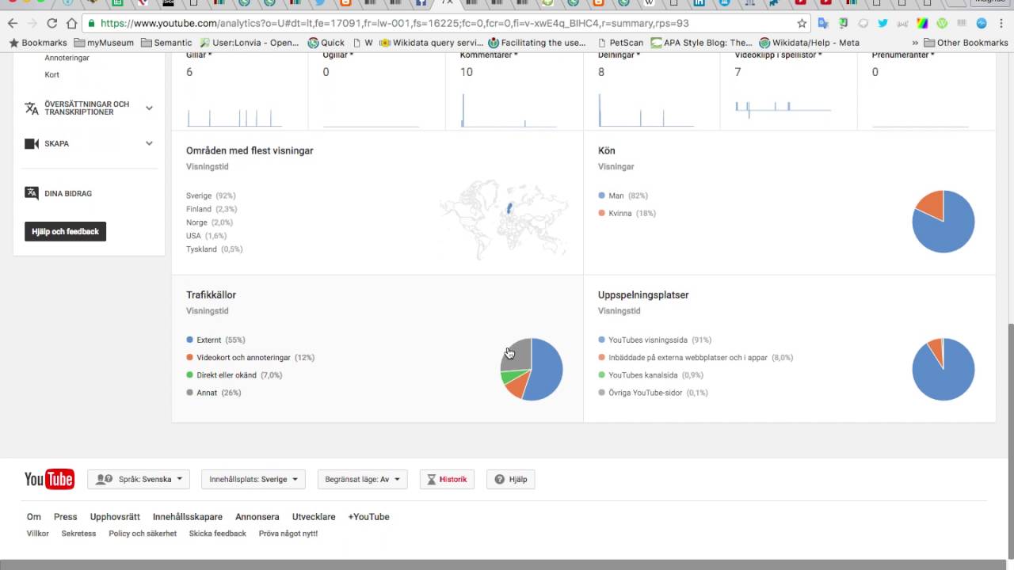Open the Upphovsrätt footer link

tap(115, 517)
